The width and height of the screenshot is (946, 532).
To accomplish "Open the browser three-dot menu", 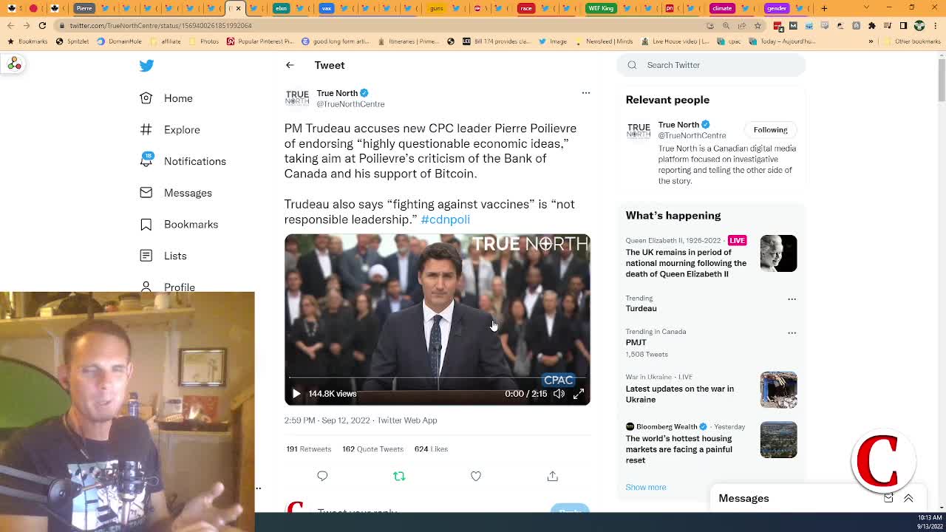I will (936, 25).
